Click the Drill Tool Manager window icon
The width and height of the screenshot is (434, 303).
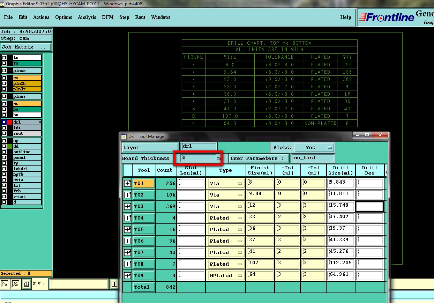[x=124, y=136]
